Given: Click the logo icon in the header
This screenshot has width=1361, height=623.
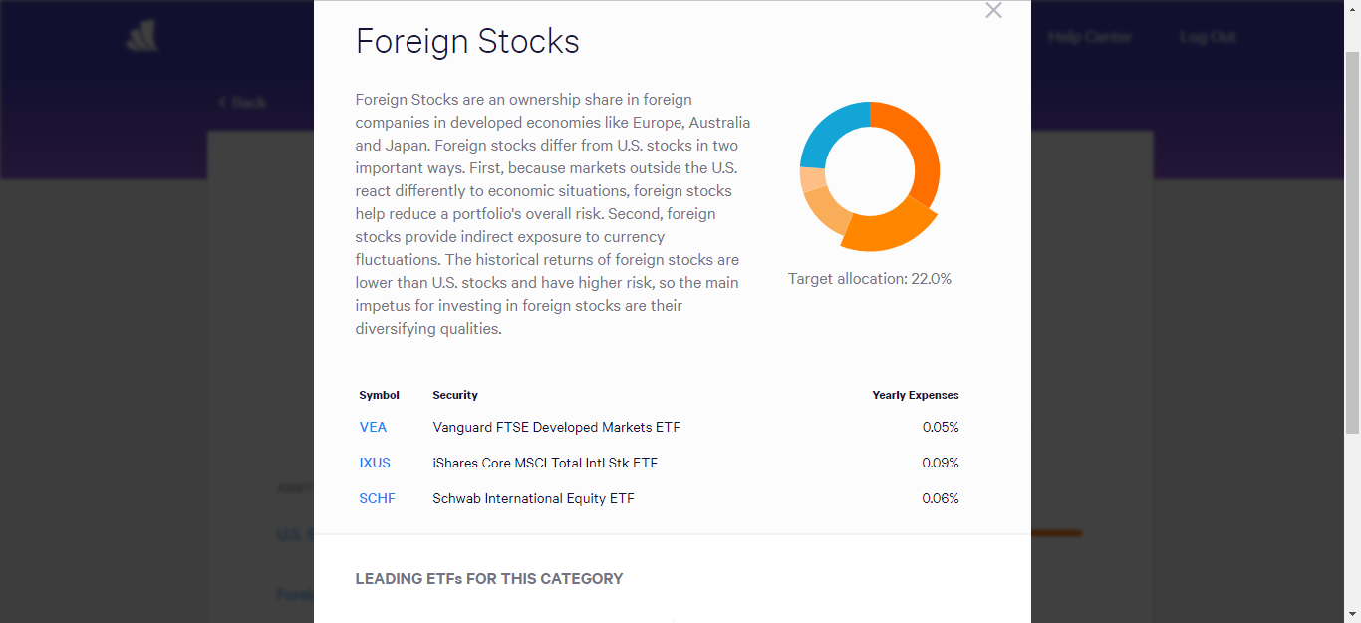Looking at the screenshot, I should click(x=141, y=37).
